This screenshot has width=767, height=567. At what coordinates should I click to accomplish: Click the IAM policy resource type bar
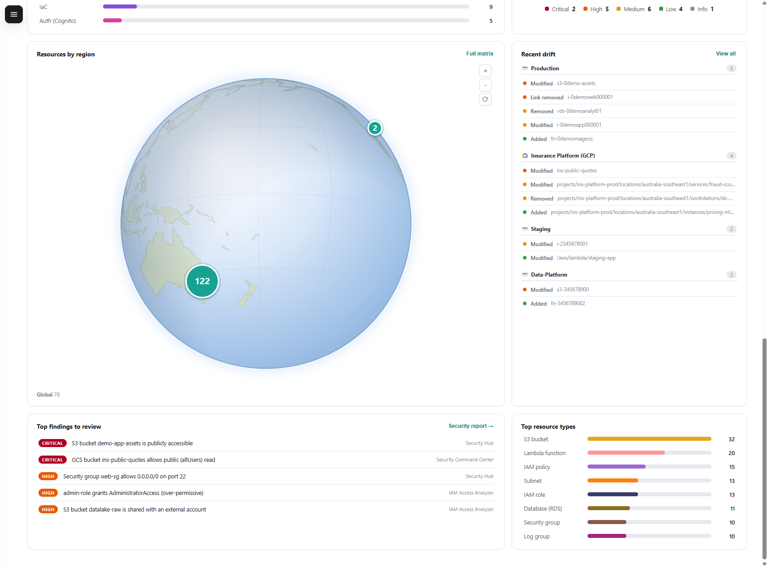pos(649,467)
